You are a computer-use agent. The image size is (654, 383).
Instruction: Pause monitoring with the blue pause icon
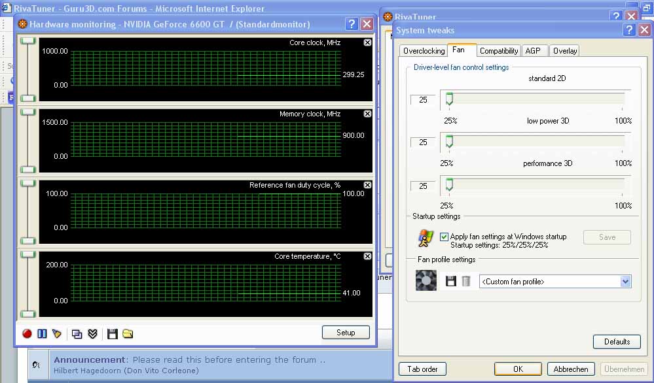pyautogui.click(x=42, y=333)
